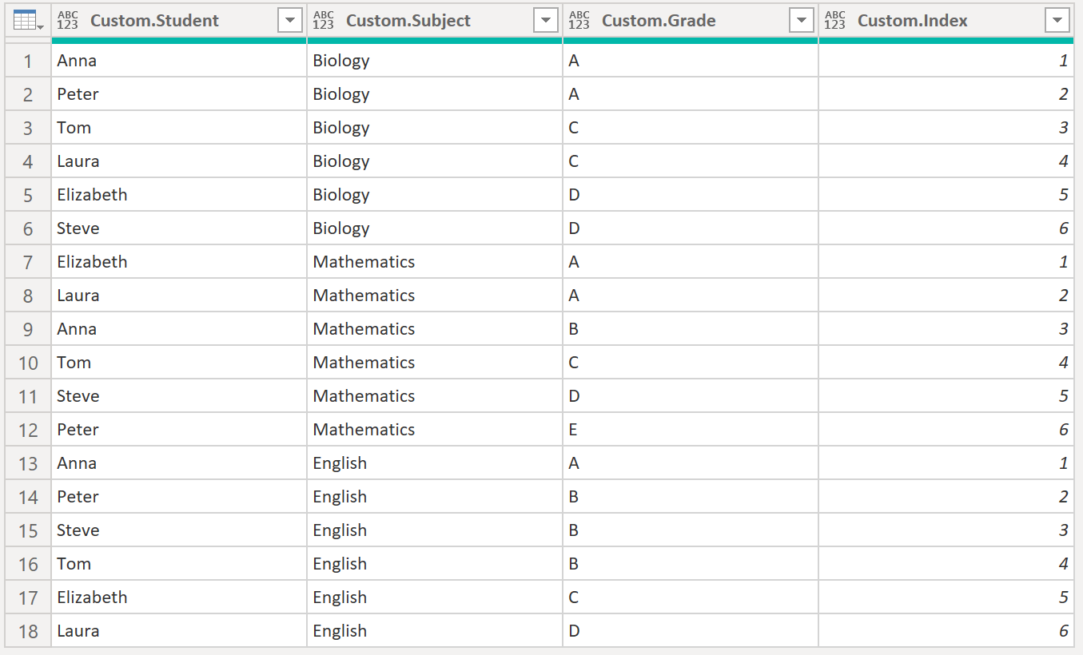Image resolution: width=1083 pixels, height=655 pixels.
Task: Click data type icon for Custom.Subject column
Action: 324,21
